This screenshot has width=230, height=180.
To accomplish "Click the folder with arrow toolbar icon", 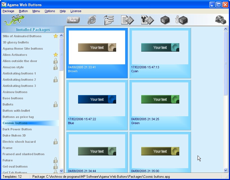I will click(x=109, y=20).
